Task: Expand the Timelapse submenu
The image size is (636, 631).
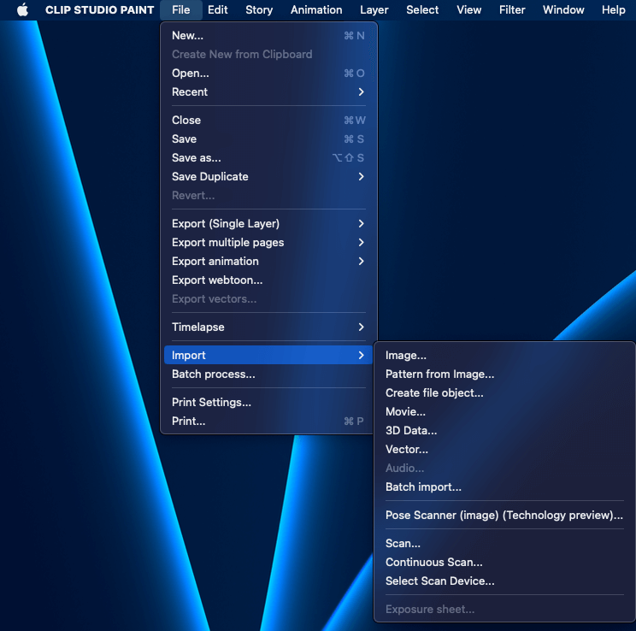Action: pyautogui.click(x=268, y=327)
